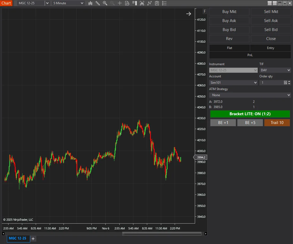Image resolution: width=293 pixels, height=244 pixels.
Task: Click the Buy Mkt button
Action: [229, 12]
